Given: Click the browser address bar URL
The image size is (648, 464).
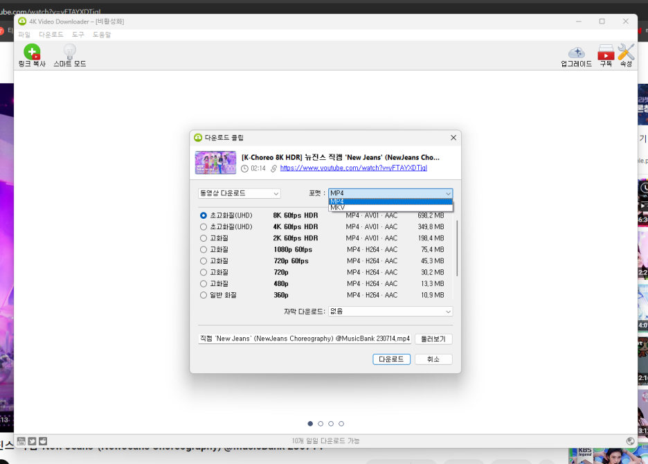Looking at the screenshot, I should click(x=51, y=12).
